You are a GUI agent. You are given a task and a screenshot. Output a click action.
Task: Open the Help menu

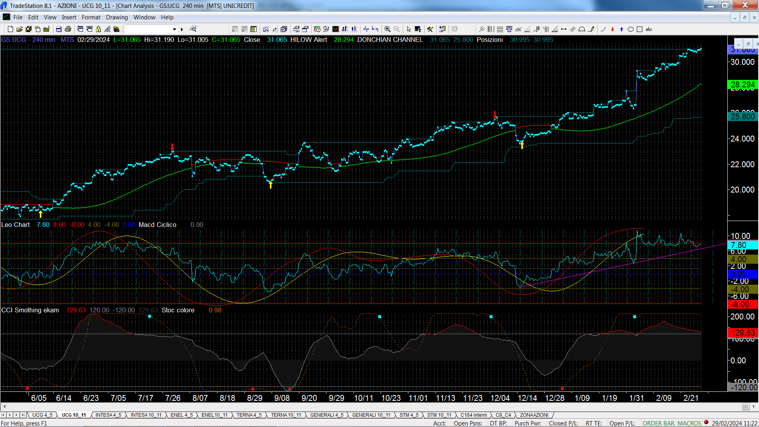tap(167, 17)
